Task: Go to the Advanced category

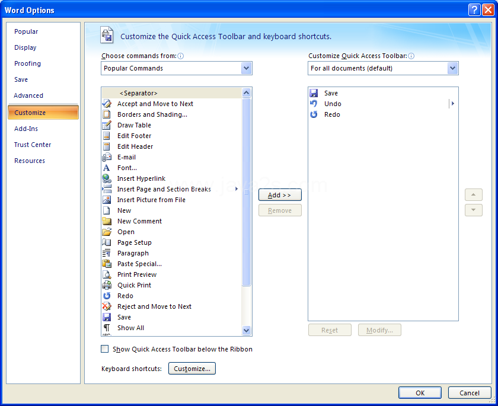Action: click(x=28, y=95)
